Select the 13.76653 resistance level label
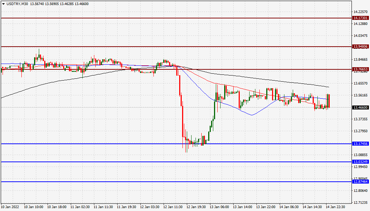 coord(360,69)
